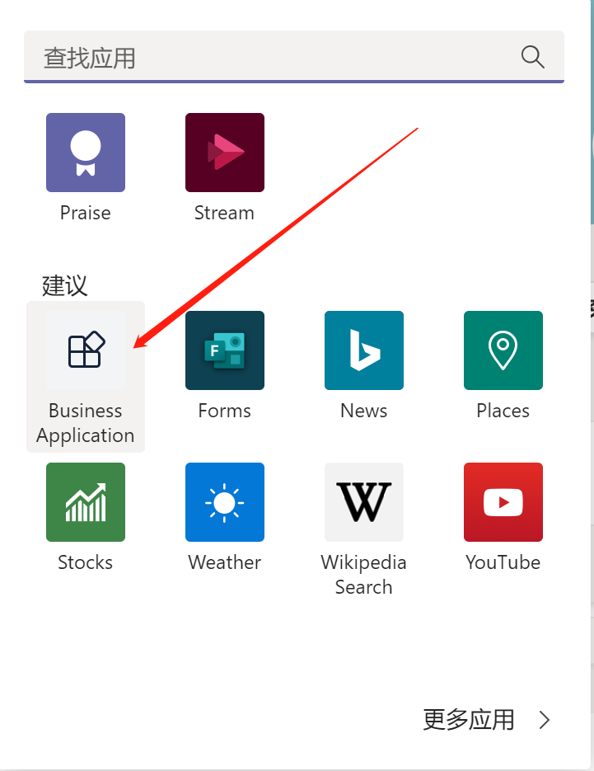
Task: Open the Weather sun icon
Action: pyautogui.click(x=225, y=502)
